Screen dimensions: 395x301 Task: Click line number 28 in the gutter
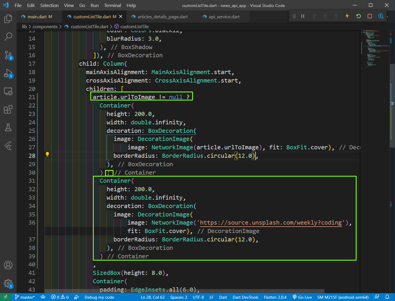[32, 156]
